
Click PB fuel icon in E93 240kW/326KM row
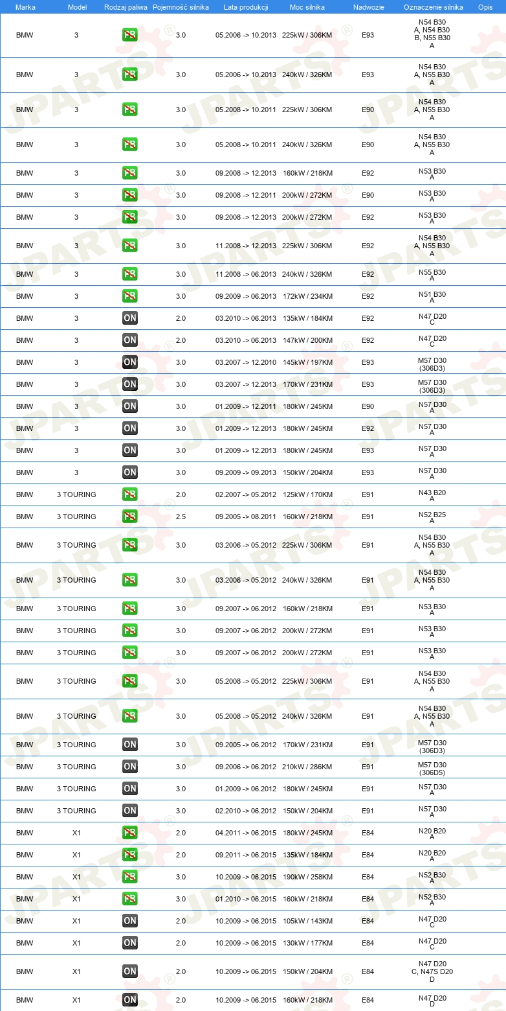(129, 75)
